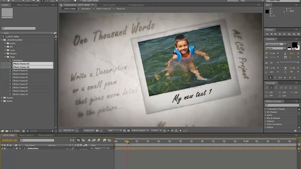The height and width of the screenshot is (169, 301).
Task: Collapse the _PLACEHOLDERS folder
Action: coord(2,40)
